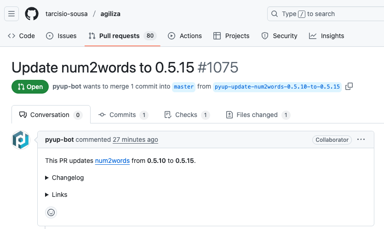Viewport: 384px width, 229px height.
Task: Click the Insights tab graph icon
Action: click(x=313, y=36)
